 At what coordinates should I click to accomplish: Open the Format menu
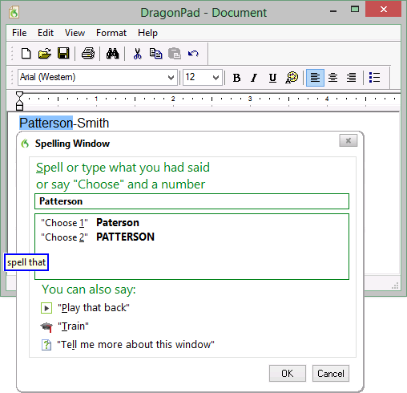[111, 33]
